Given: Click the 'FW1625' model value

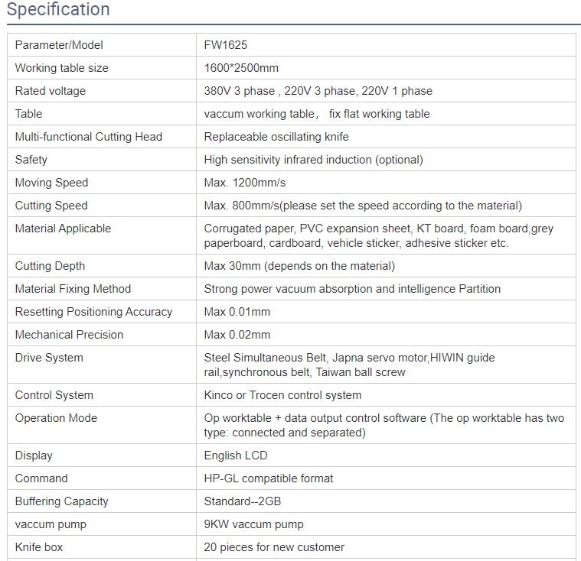Looking at the screenshot, I should pyautogui.click(x=225, y=45).
